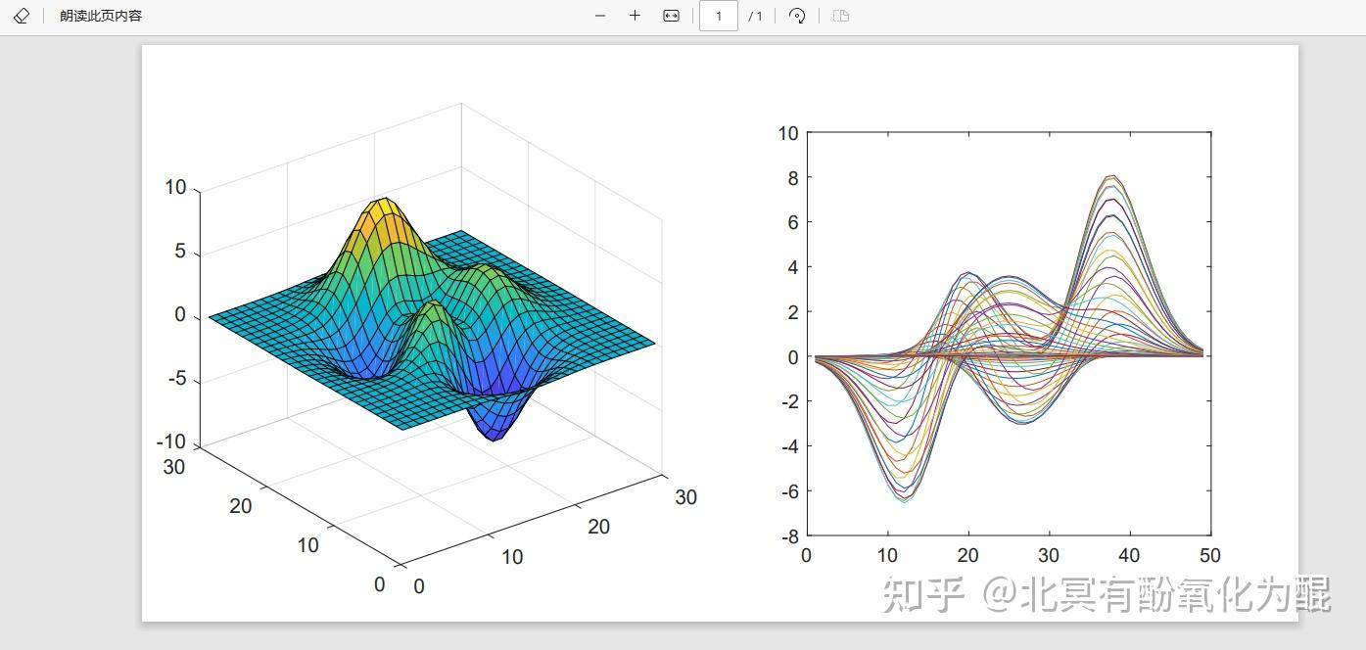Click the -10 tick label on 3D axis
The width and height of the screenshot is (1366, 650).
point(173,441)
